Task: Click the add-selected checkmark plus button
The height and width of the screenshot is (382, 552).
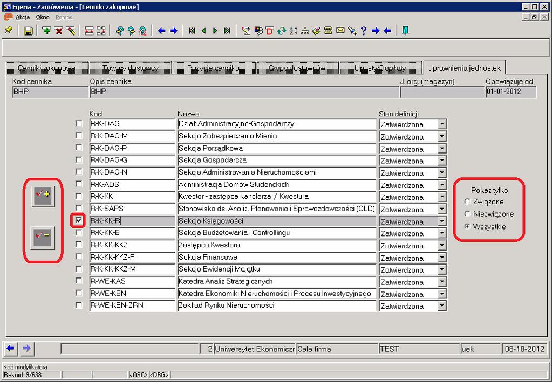Action: pyautogui.click(x=43, y=196)
